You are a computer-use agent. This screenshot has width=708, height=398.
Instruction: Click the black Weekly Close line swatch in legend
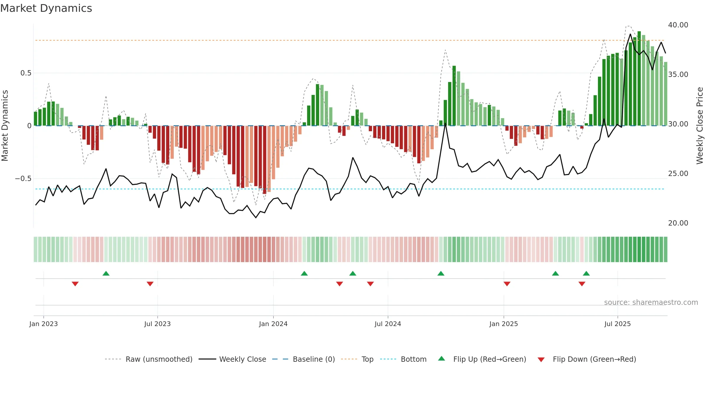click(x=207, y=359)
